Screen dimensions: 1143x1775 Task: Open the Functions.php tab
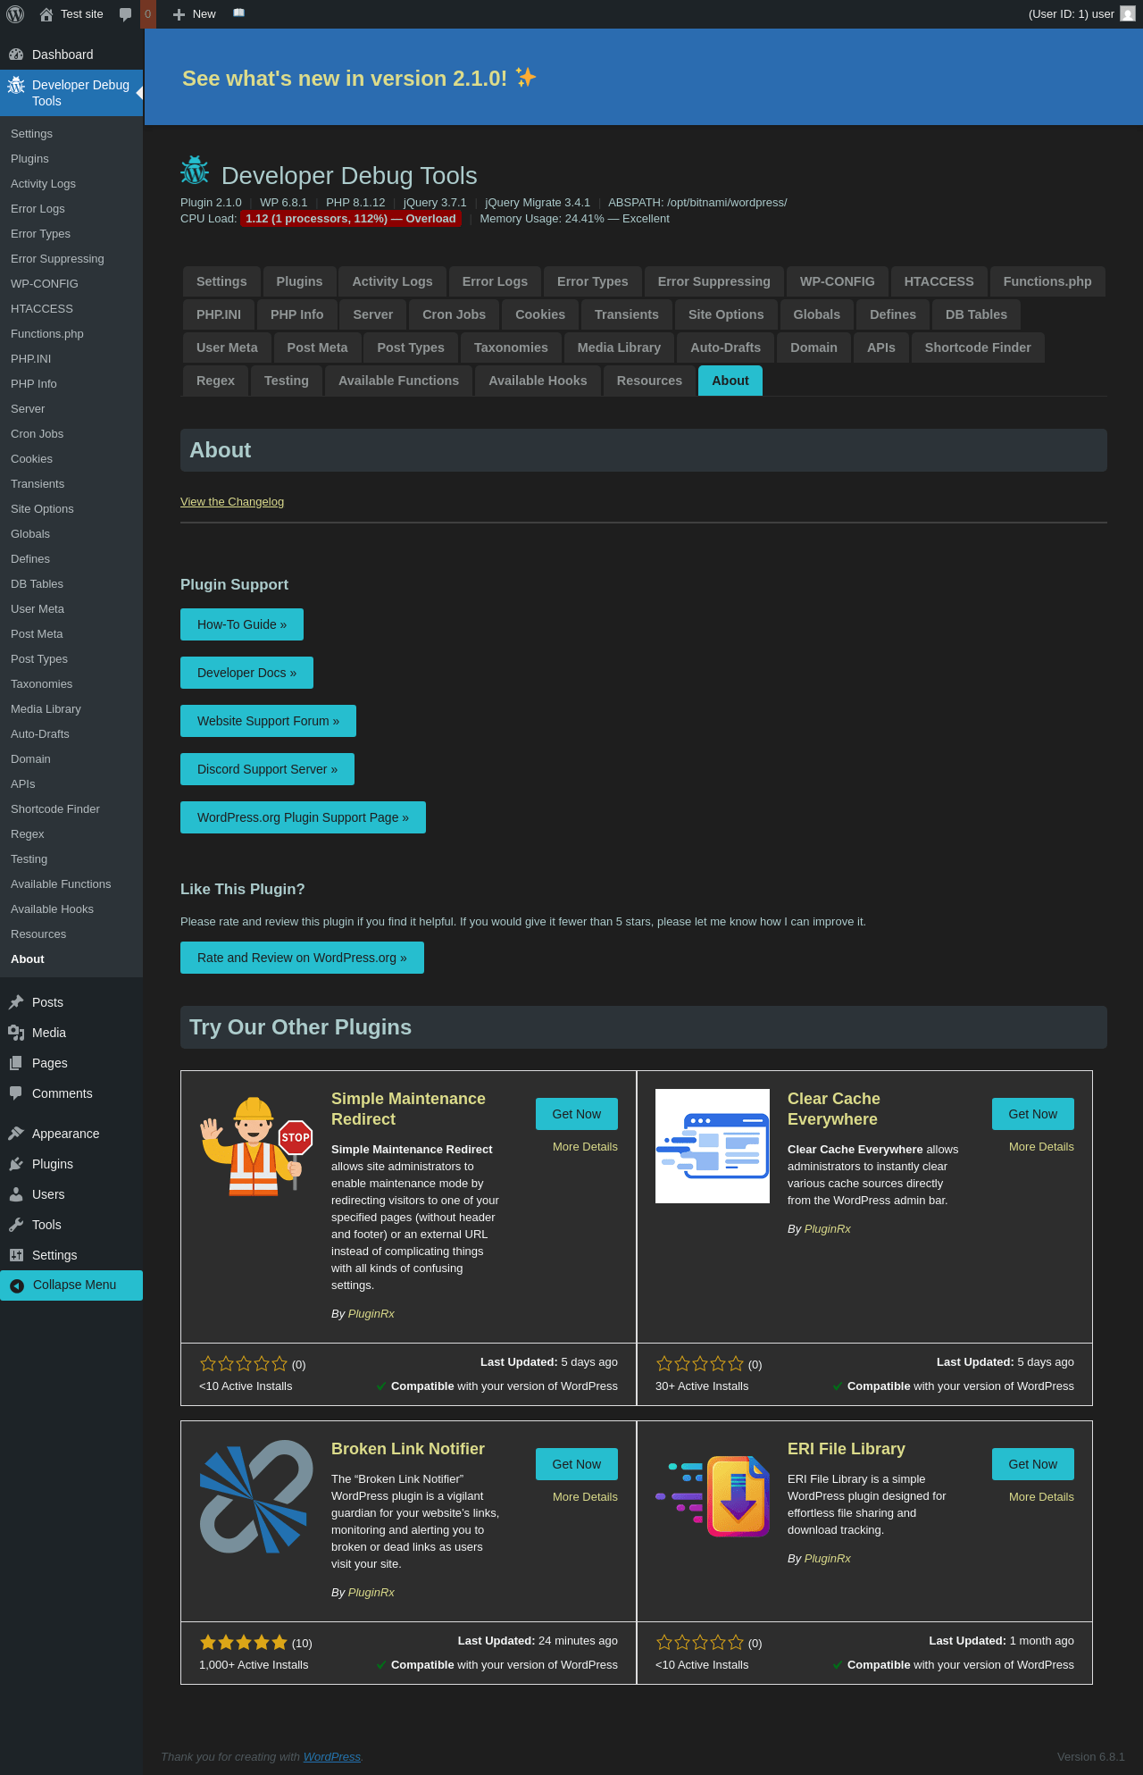point(1047,281)
